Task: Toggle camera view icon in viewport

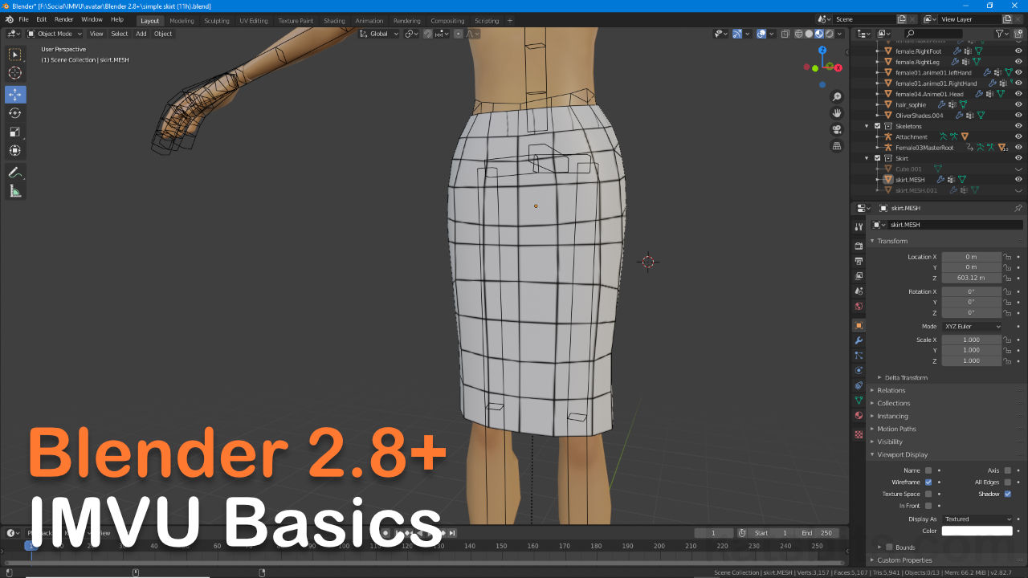Action: tap(837, 130)
